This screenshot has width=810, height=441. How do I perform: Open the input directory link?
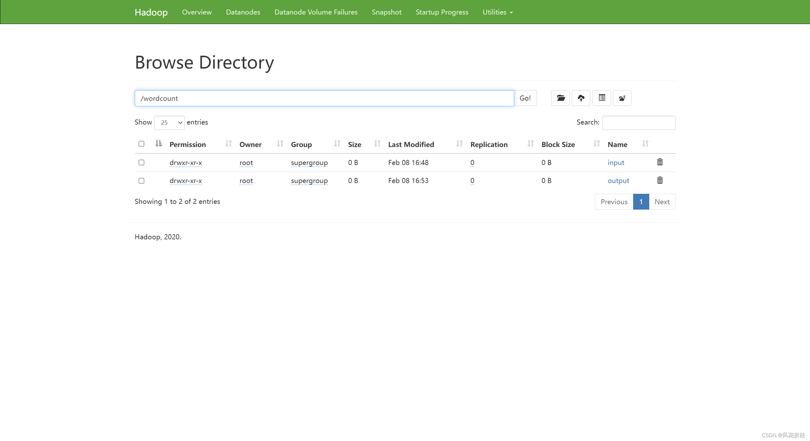coord(616,162)
